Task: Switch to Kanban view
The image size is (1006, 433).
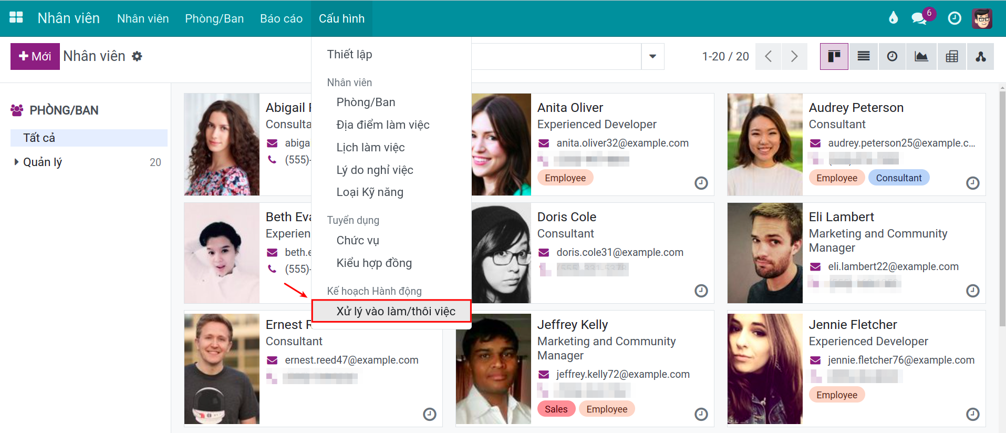Action: [834, 56]
